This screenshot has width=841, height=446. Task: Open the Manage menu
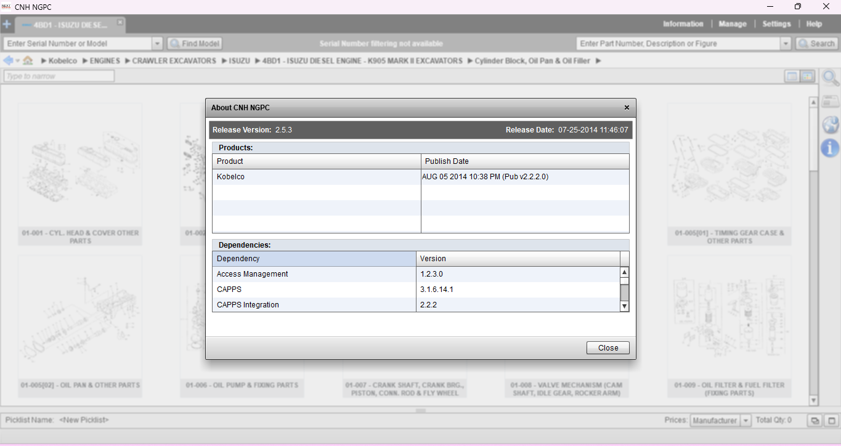tap(733, 24)
